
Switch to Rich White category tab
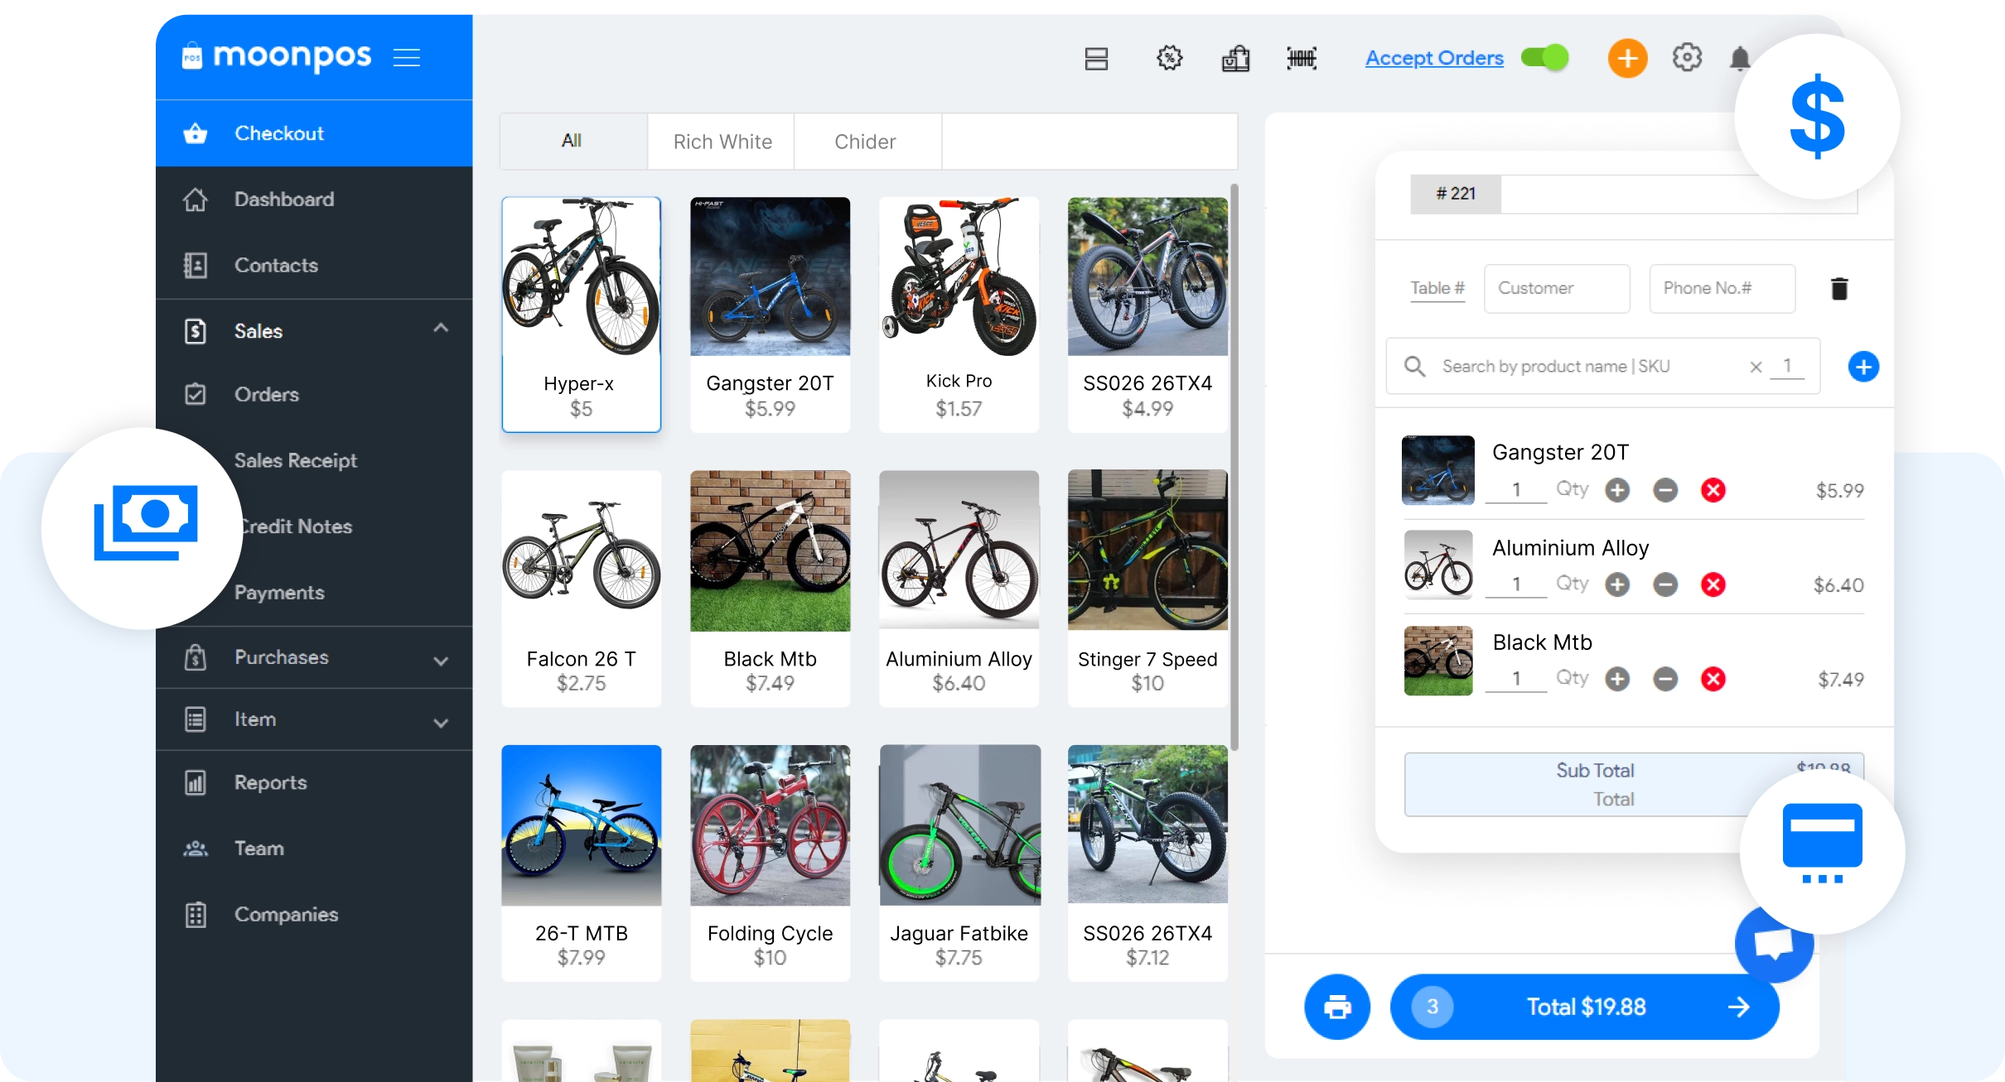(722, 142)
